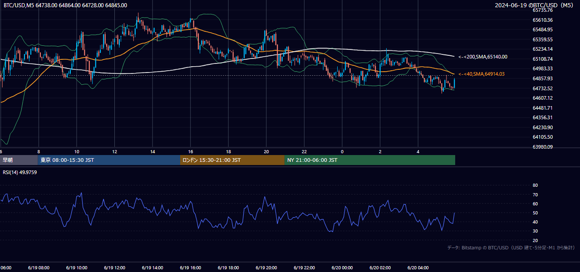Click the 65735.76 price axis label
This screenshot has width=580, height=272.
[542, 10]
